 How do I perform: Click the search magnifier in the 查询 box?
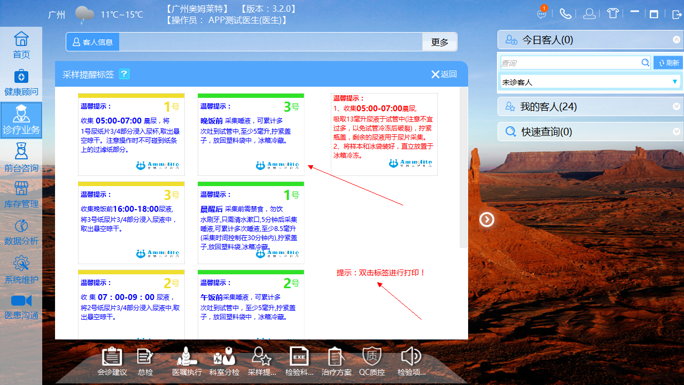pos(646,63)
